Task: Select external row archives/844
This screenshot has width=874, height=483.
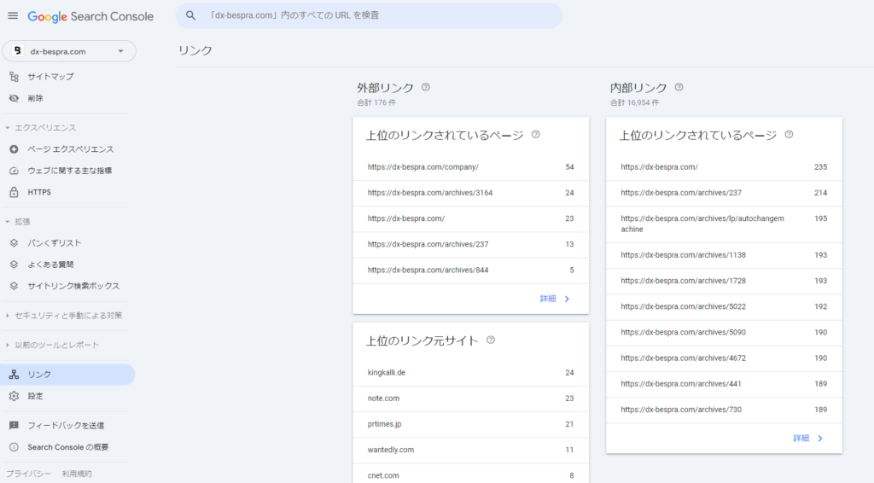Action: tap(471, 271)
